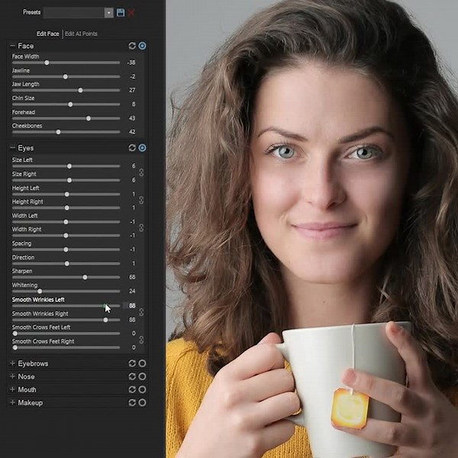Expand the Eyebrows section
Image resolution: width=458 pixels, height=458 pixels.
click(x=12, y=363)
